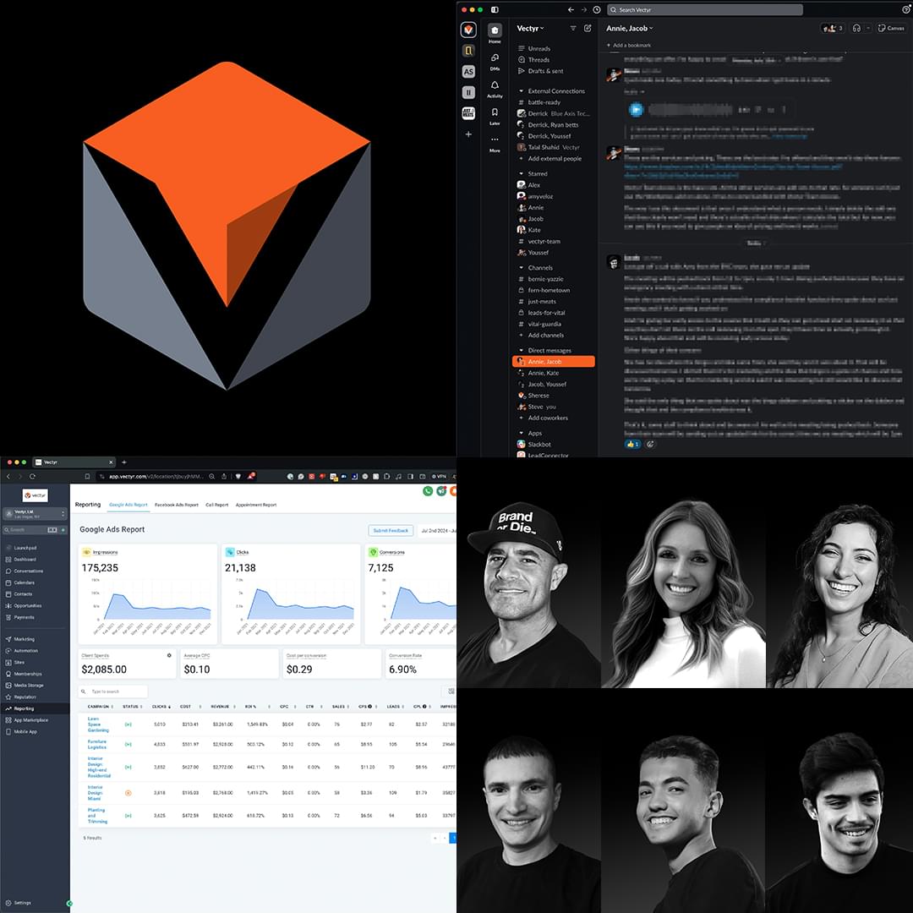
Task: Open the history clock icon
Action: [597, 10]
